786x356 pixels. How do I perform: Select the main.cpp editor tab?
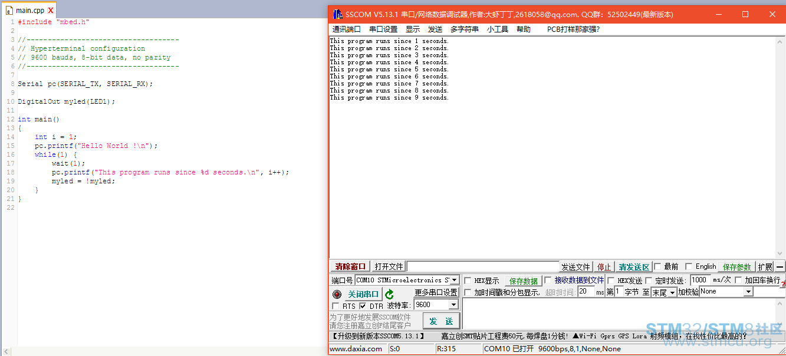[x=29, y=11]
